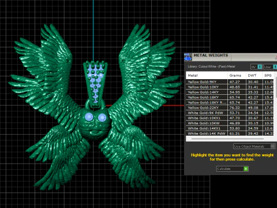Screen dimensions: 277x208
Task: Select the White Gold:10KX1 row
Action: (x=230, y=118)
